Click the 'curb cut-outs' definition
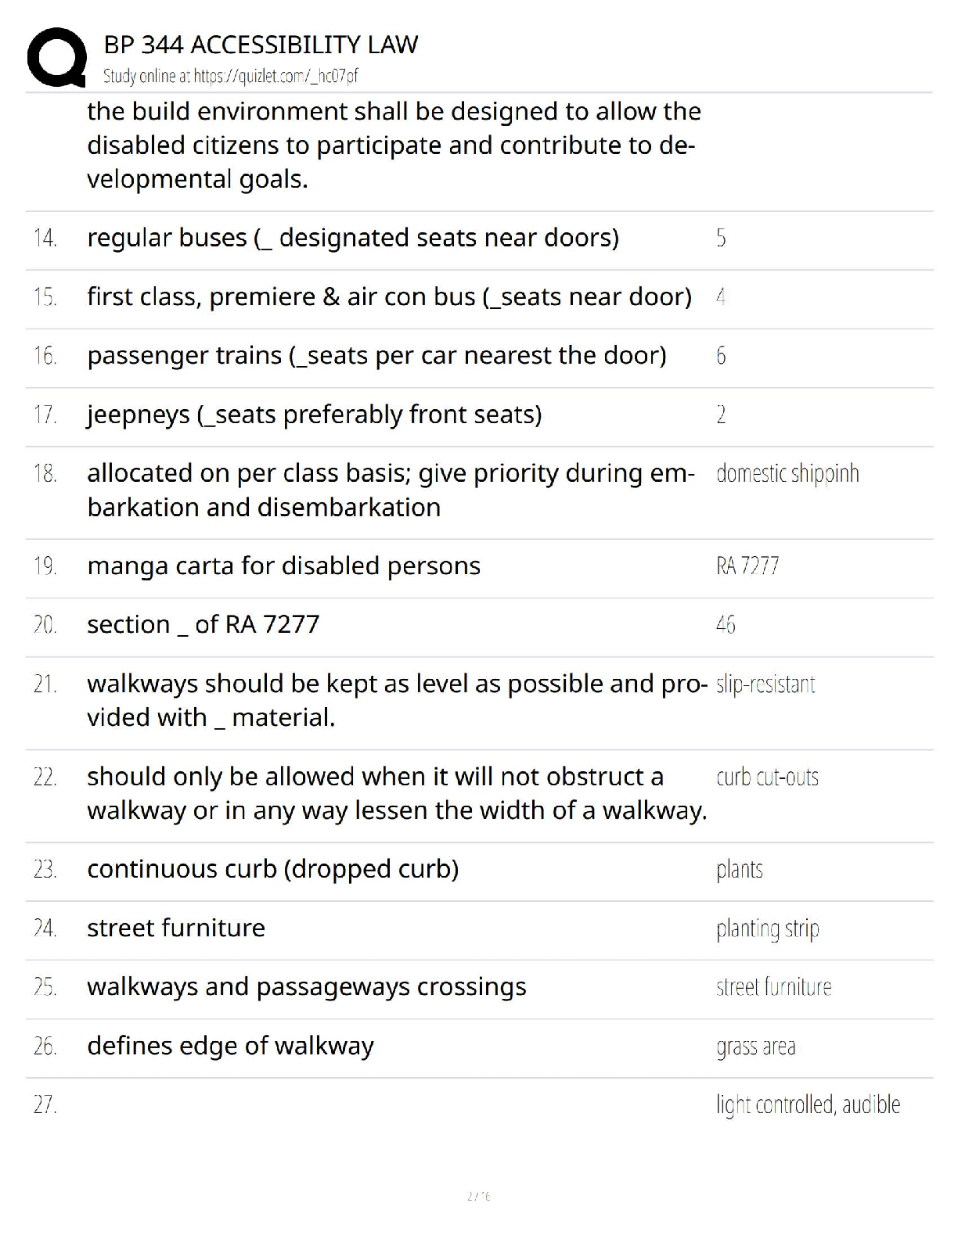The height and width of the screenshot is (1239, 958). [767, 778]
